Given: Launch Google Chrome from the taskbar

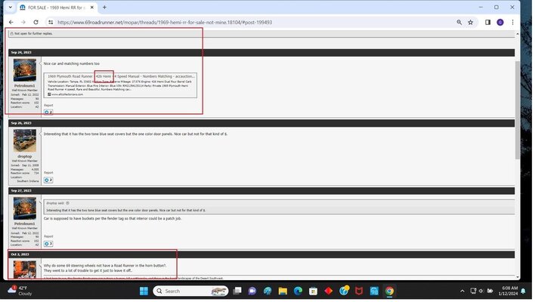Looking at the screenshot, I should (x=389, y=291).
